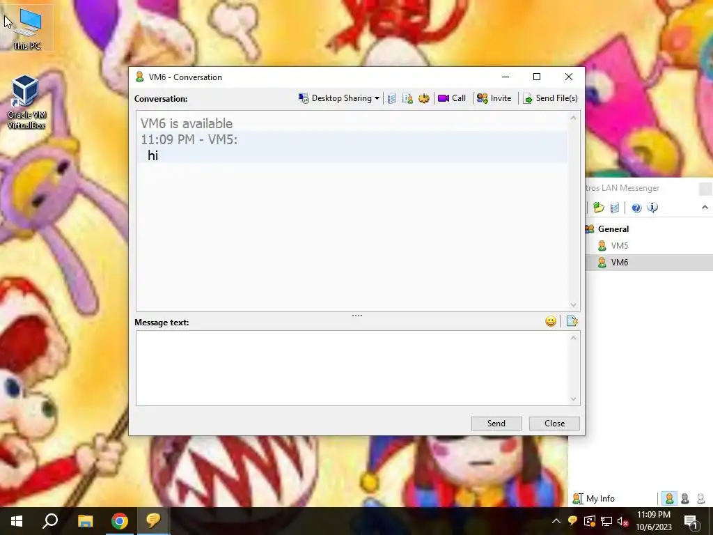Open the taskbar clock and date
713x535 pixels.
[653, 521]
